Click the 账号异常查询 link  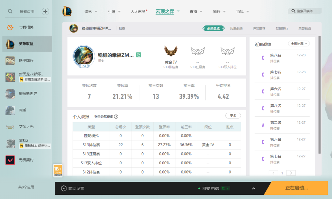[x=104, y=117]
